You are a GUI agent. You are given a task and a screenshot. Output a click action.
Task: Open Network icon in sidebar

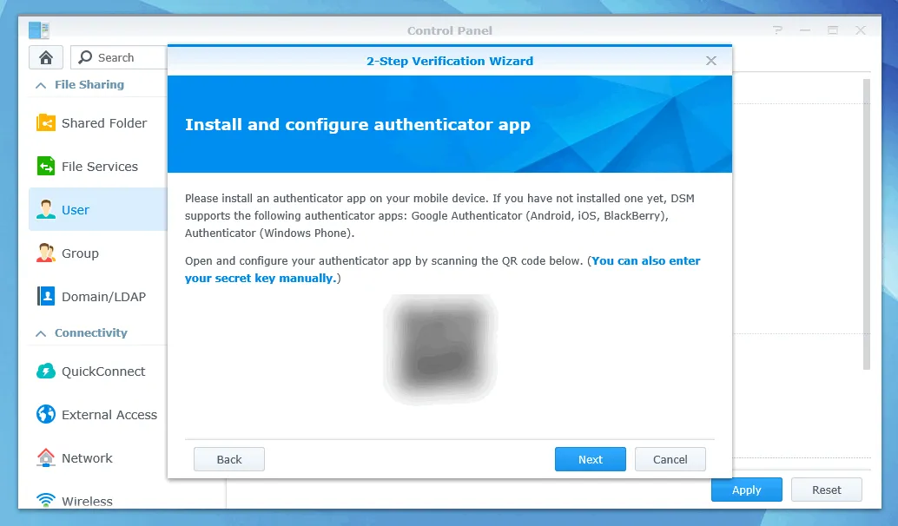[46, 457]
